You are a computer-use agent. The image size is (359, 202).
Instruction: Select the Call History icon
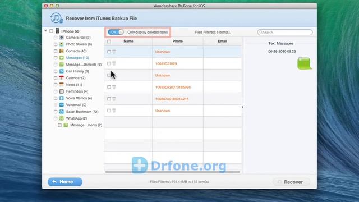point(62,71)
